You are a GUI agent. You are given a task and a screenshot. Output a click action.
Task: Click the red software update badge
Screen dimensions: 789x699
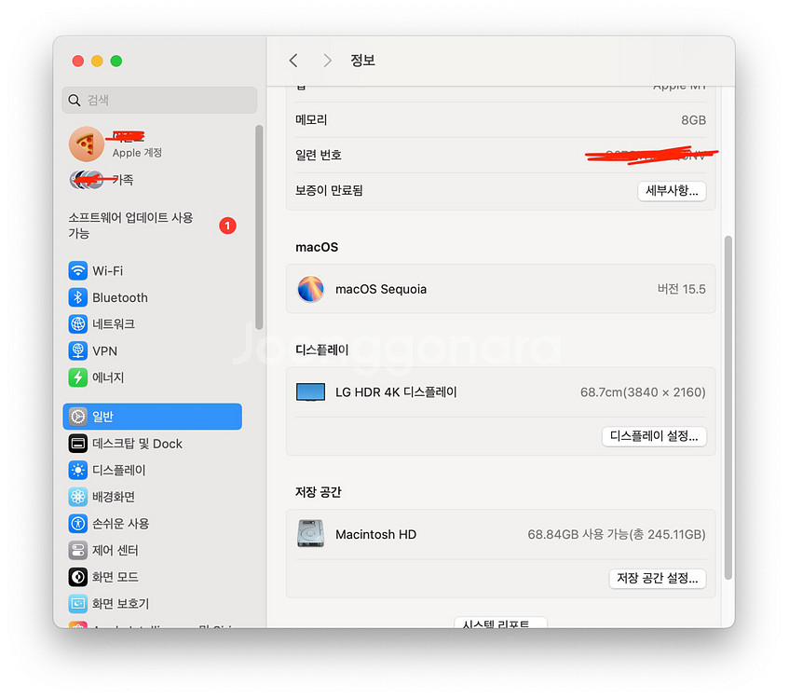[227, 226]
